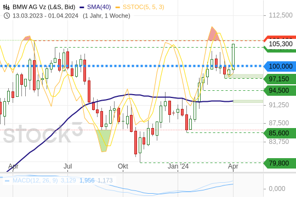The height and width of the screenshot is (197, 296).
Task: Select the SSTOC(5, 5, 3) legend label
Action: click(x=144, y=7)
